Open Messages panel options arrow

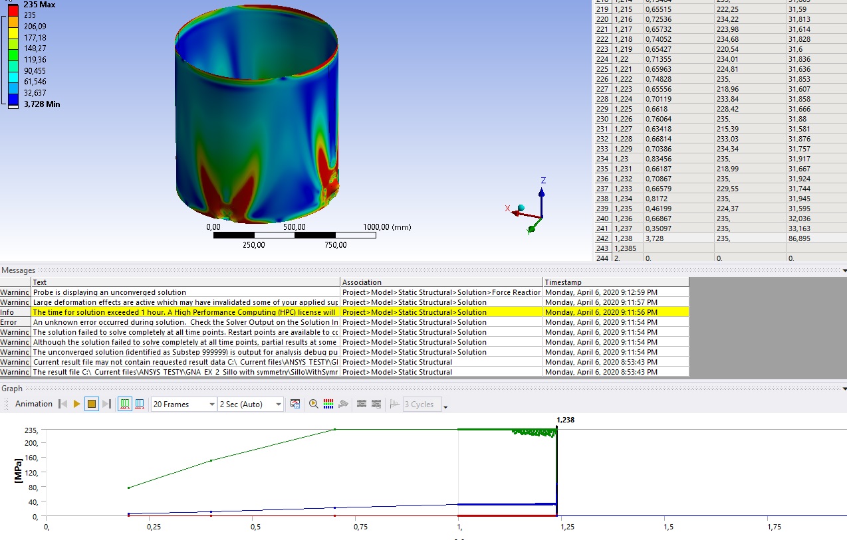point(844,270)
